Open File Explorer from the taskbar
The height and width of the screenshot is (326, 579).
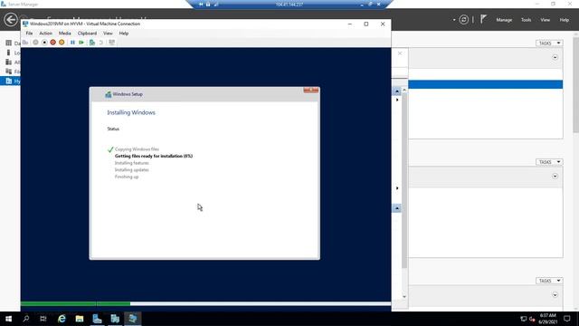(80, 319)
